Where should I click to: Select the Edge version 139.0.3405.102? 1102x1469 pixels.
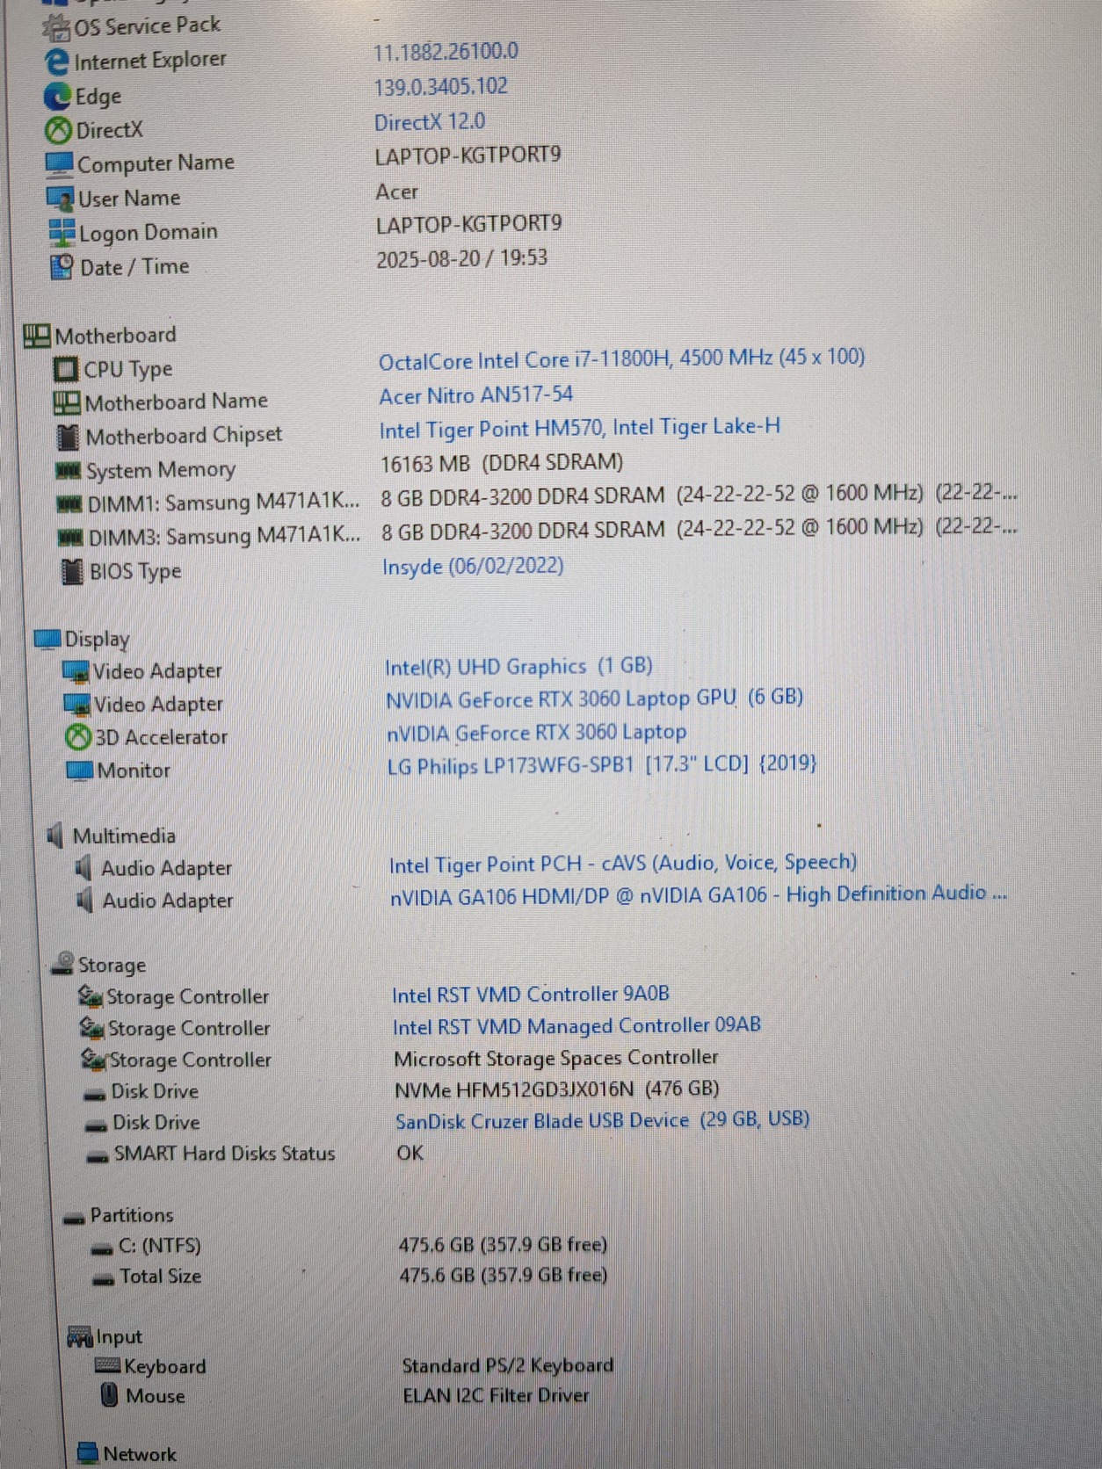click(x=440, y=87)
